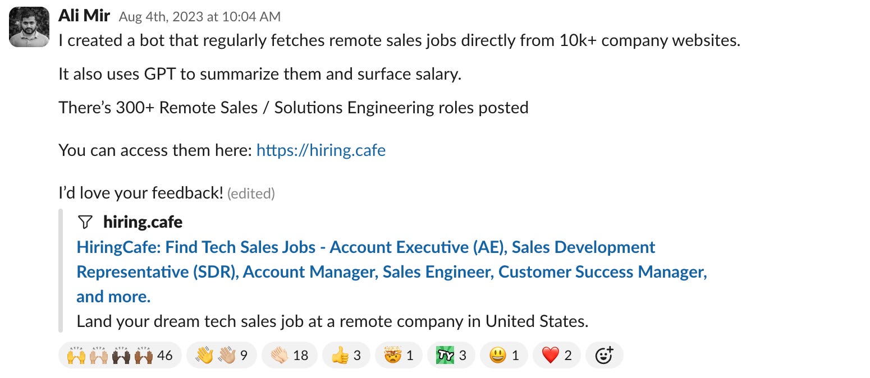The width and height of the screenshot is (870, 378).
Task: Click the (edited) label
Action: point(251,193)
